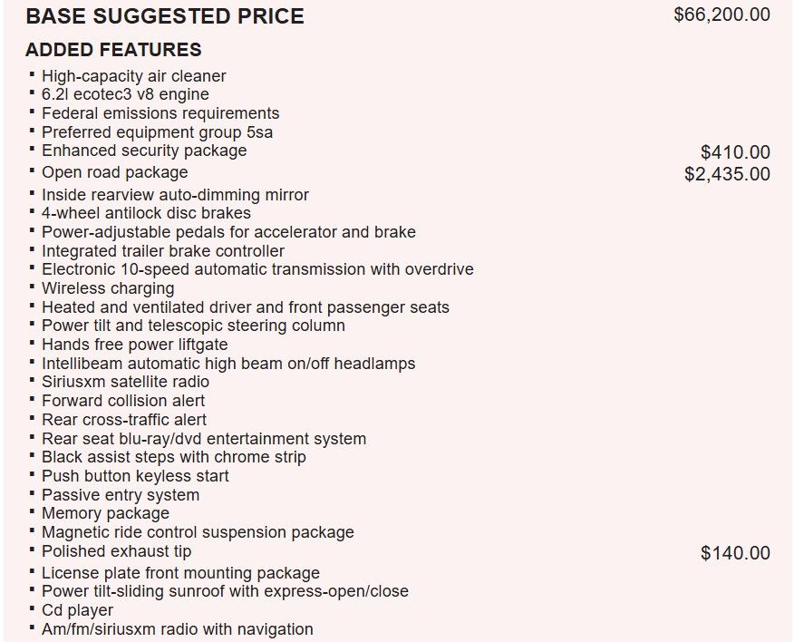
Task: Select the High-capacity air cleaner item
Action: pos(133,76)
